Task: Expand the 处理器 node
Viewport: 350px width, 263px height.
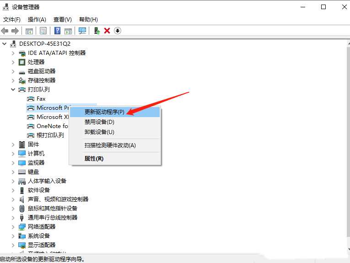Action: [x=13, y=62]
